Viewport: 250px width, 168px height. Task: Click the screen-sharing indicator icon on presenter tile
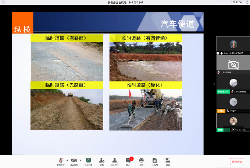(218, 53)
